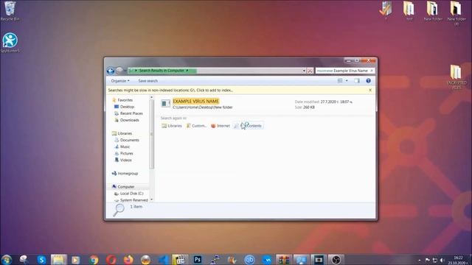472x265 pixels.
Task: Click the yellow index info bar message
Action: pos(170,90)
